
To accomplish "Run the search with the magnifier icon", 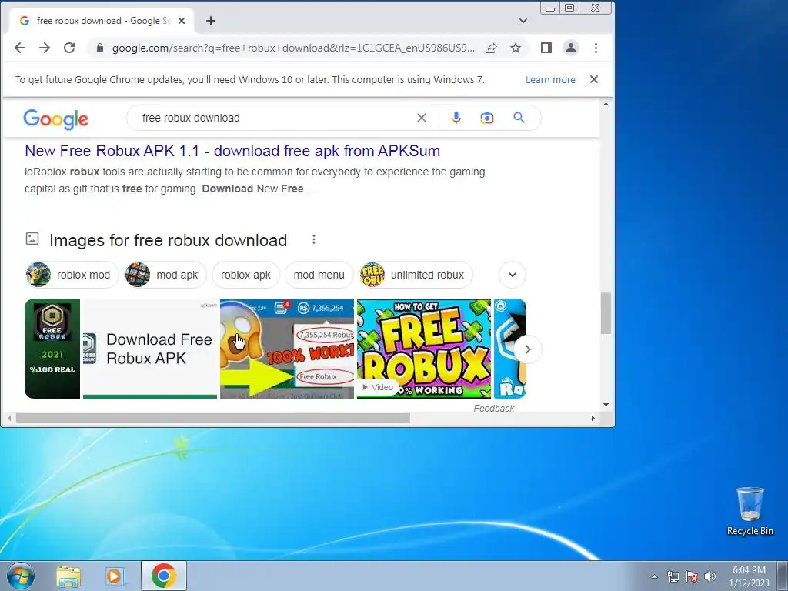I will coord(519,118).
